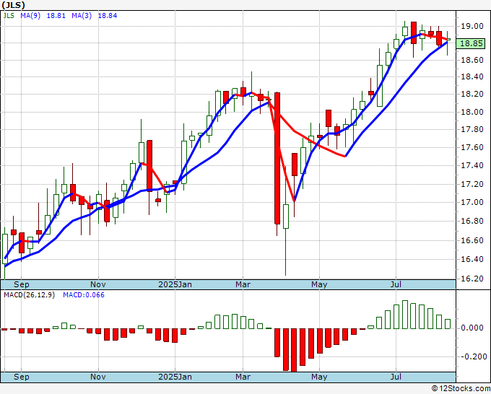This screenshot has height=394, width=491.
Task: Click Nov on the MACD panel time axis
Action: 98,377
